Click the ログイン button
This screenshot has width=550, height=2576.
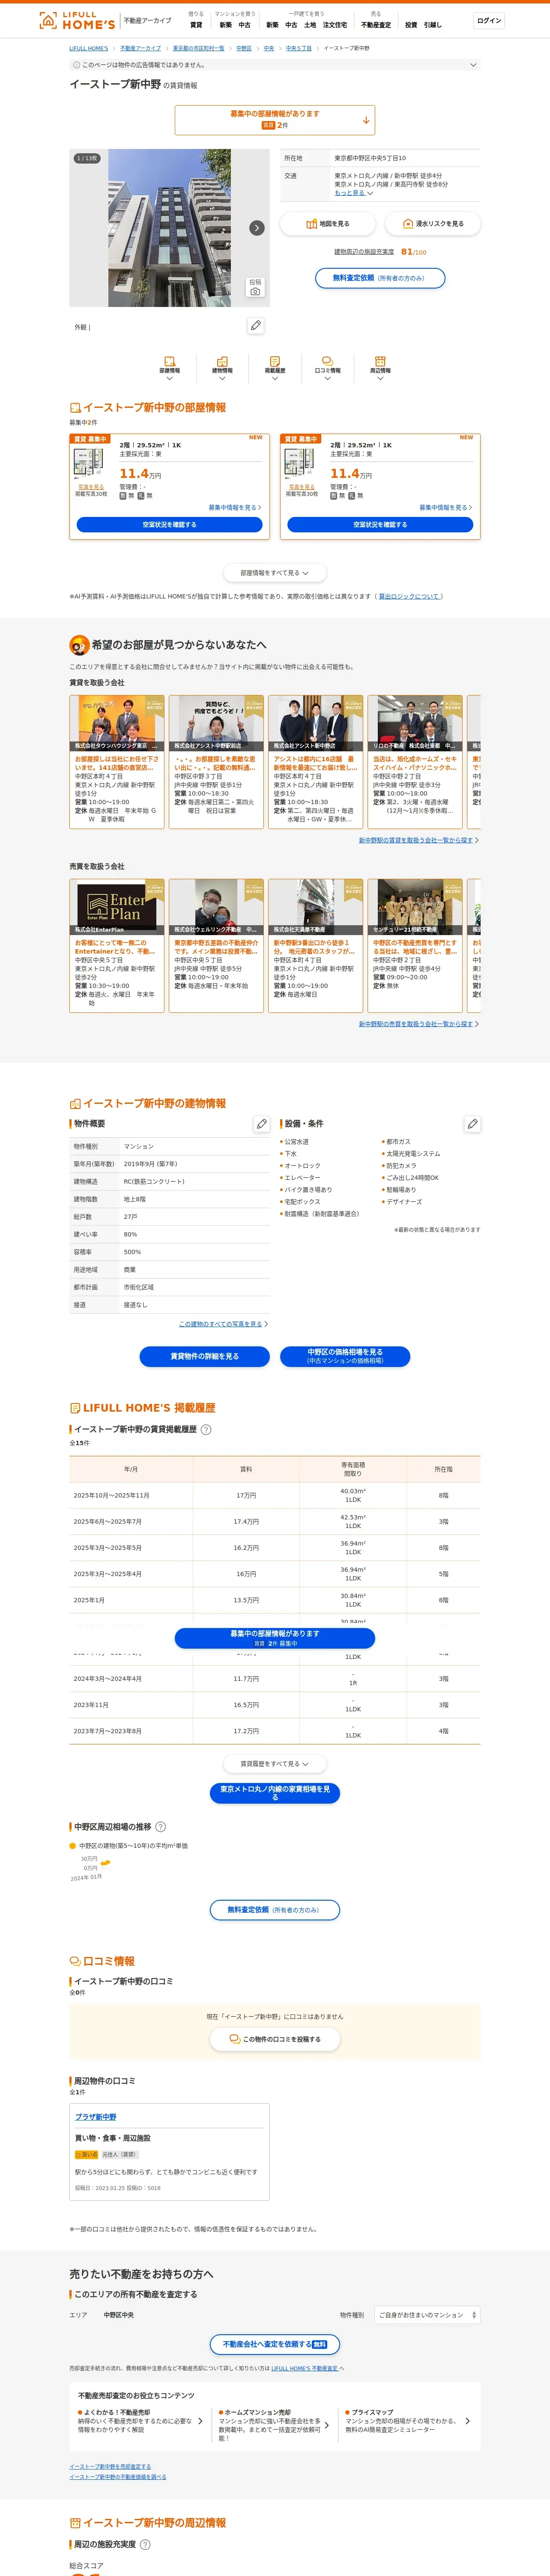click(x=489, y=20)
